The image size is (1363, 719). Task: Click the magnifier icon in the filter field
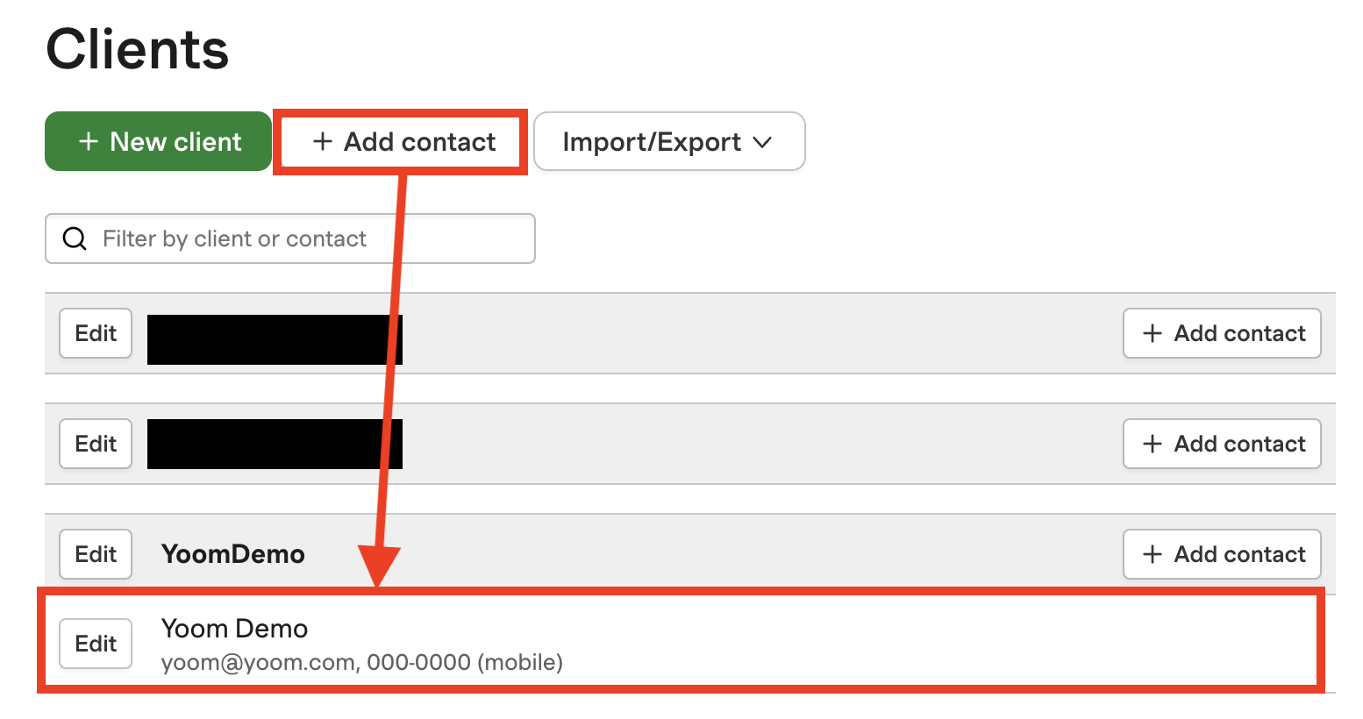(75, 238)
